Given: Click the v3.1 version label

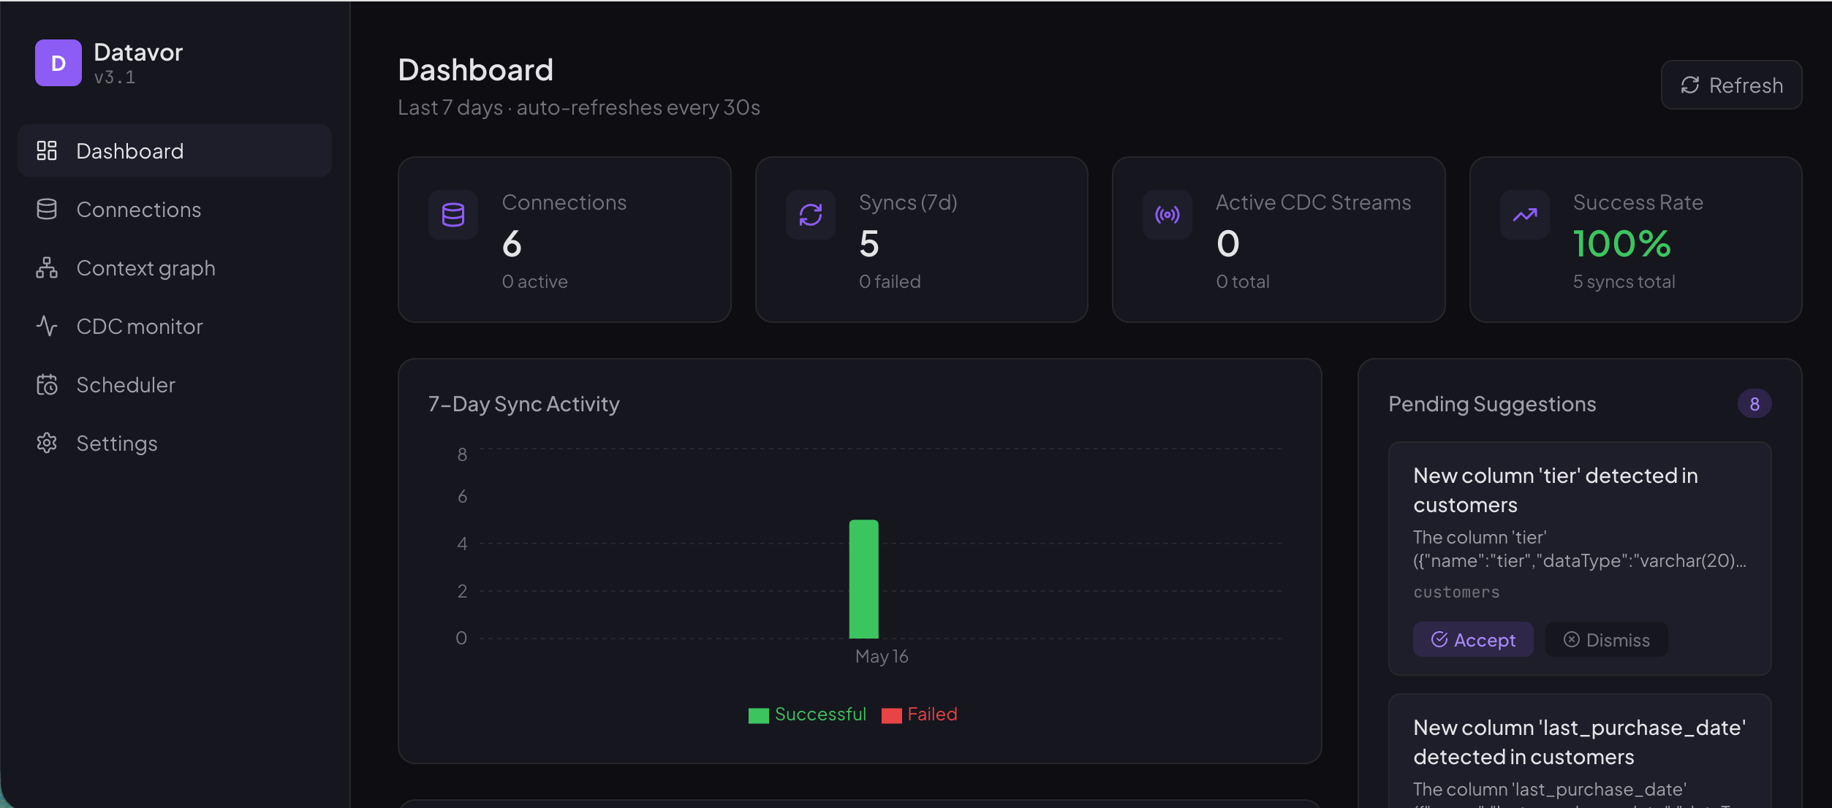Looking at the screenshot, I should 115,77.
